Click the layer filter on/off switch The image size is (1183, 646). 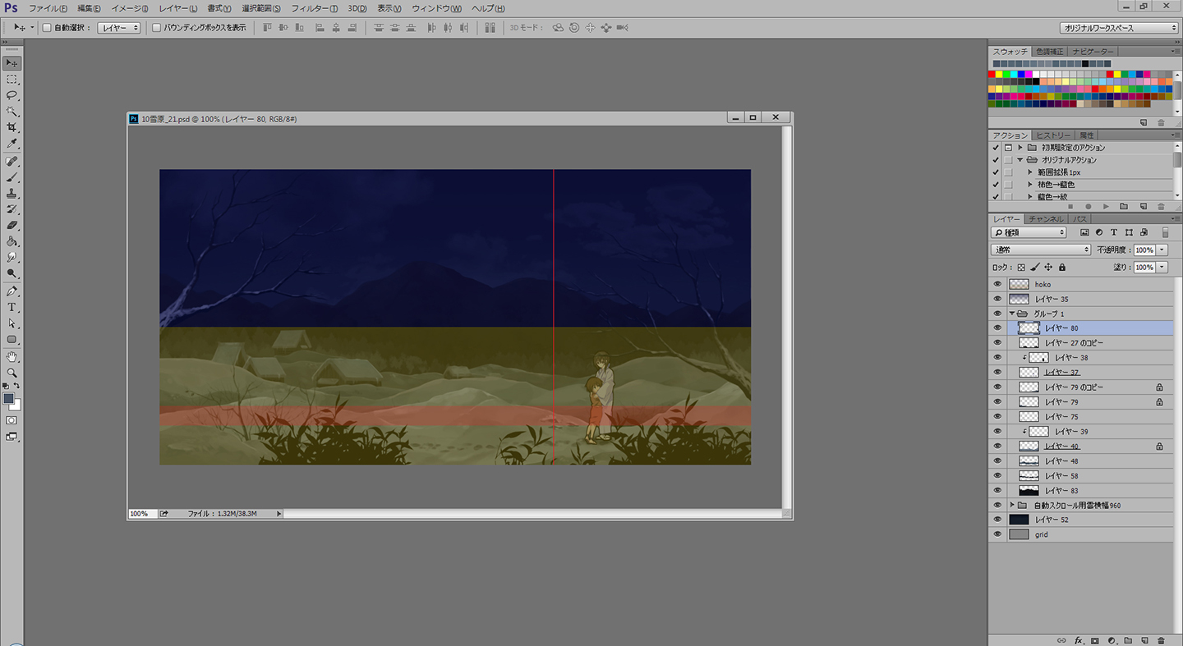(x=1165, y=233)
